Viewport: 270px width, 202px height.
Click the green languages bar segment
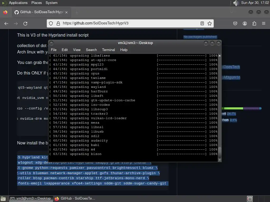(x=233, y=108)
